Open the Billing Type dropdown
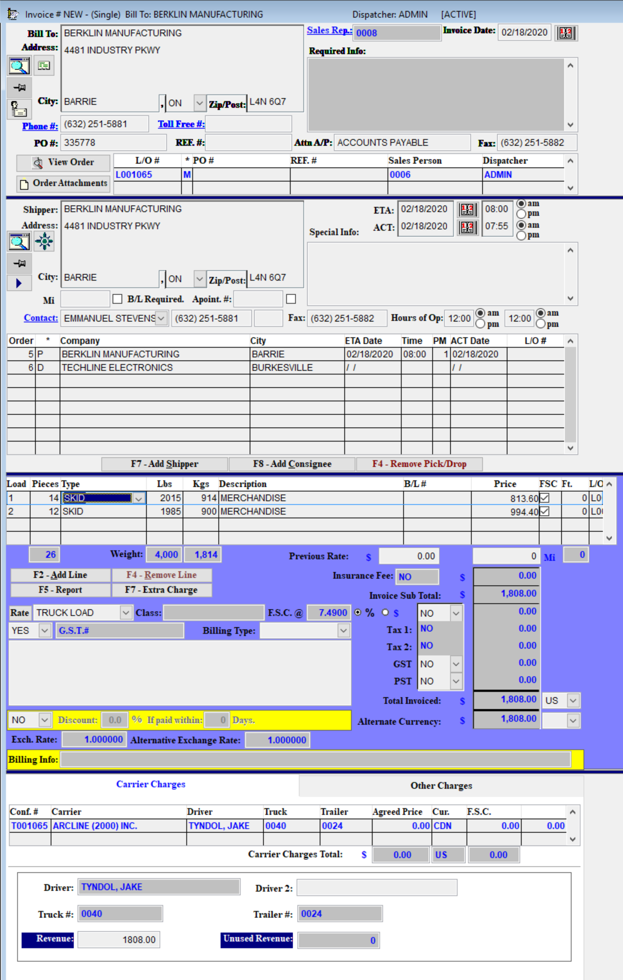The image size is (623, 980). click(x=343, y=631)
